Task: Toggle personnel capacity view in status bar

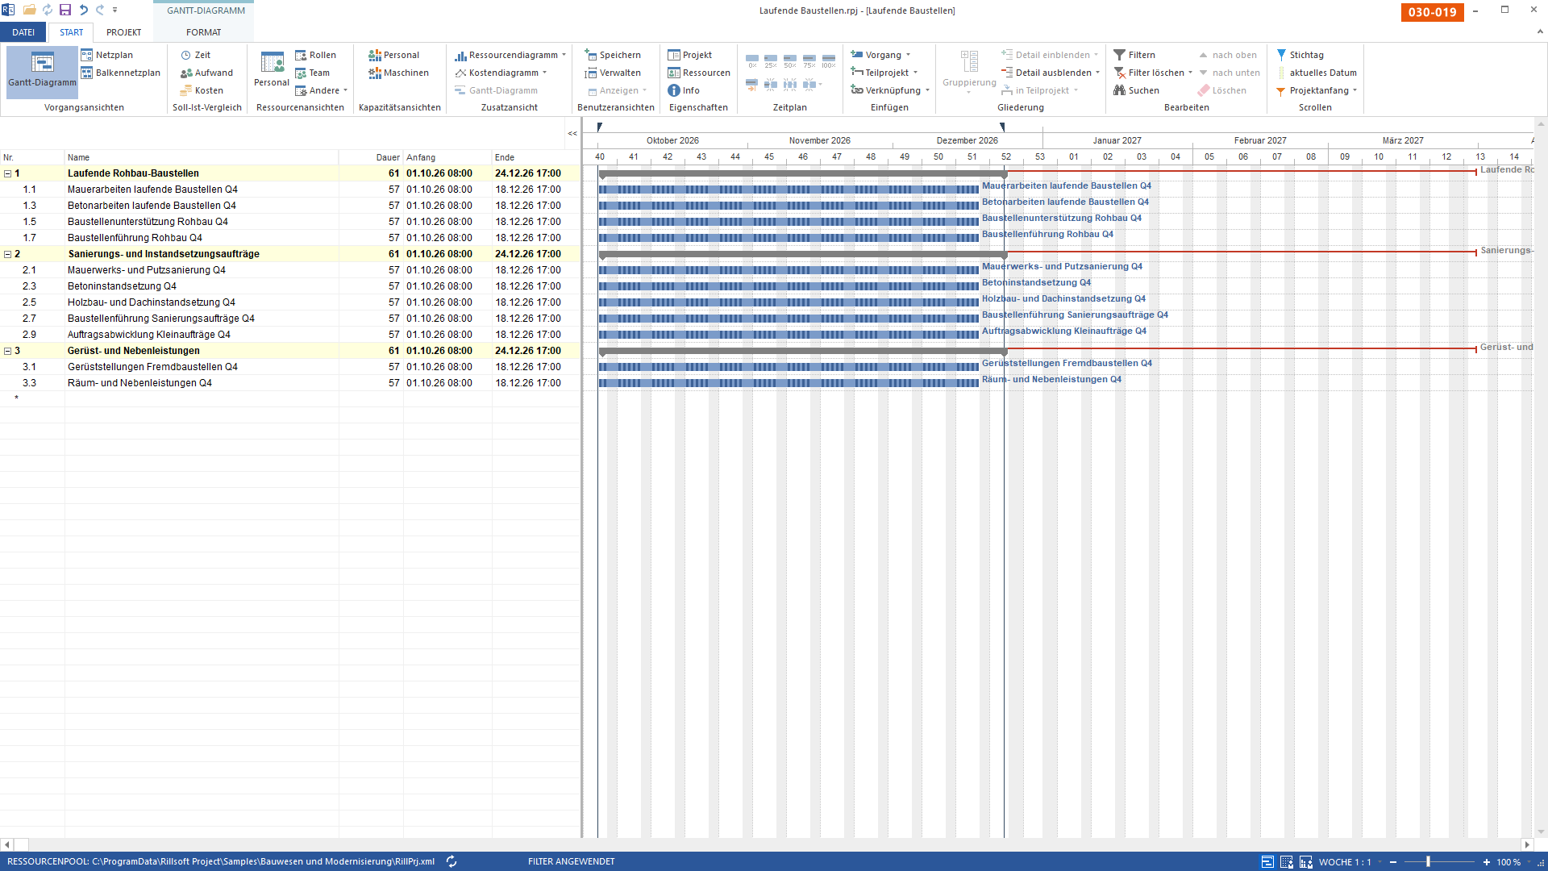Action: [x=1287, y=862]
